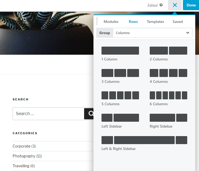Choose the 3 Columns layout icon
Screen dimensions: 199x171
click(120, 73)
